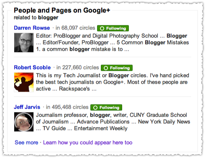Click Jeff Jarvis's fisheye profile picture
Image resolution: width=205 pixels, height=158 pixels.
point(24,122)
